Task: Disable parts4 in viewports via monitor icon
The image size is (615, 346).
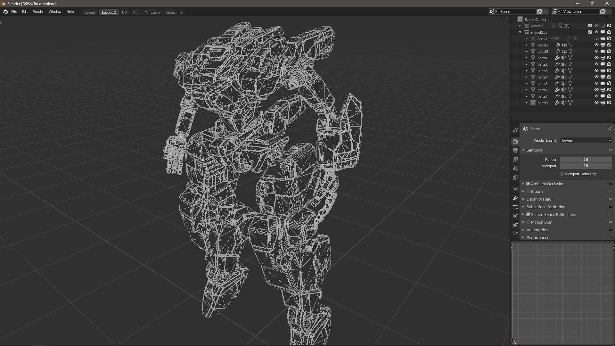Action: pyautogui.click(x=603, y=77)
